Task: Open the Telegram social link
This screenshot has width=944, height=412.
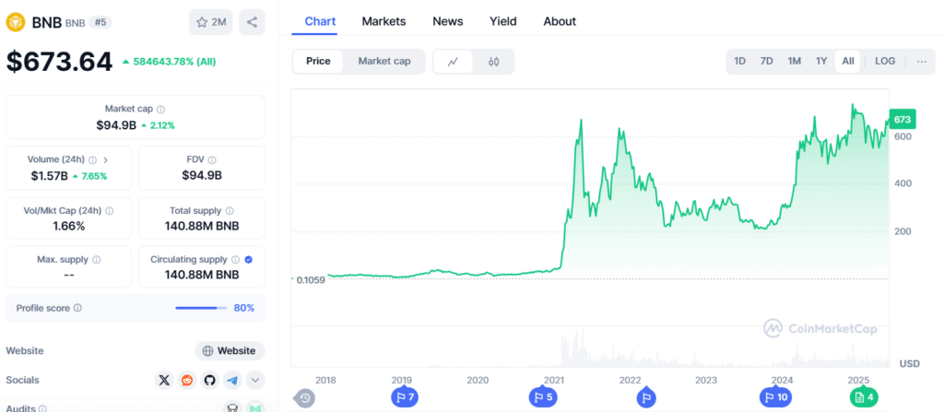Action: pyautogui.click(x=232, y=380)
